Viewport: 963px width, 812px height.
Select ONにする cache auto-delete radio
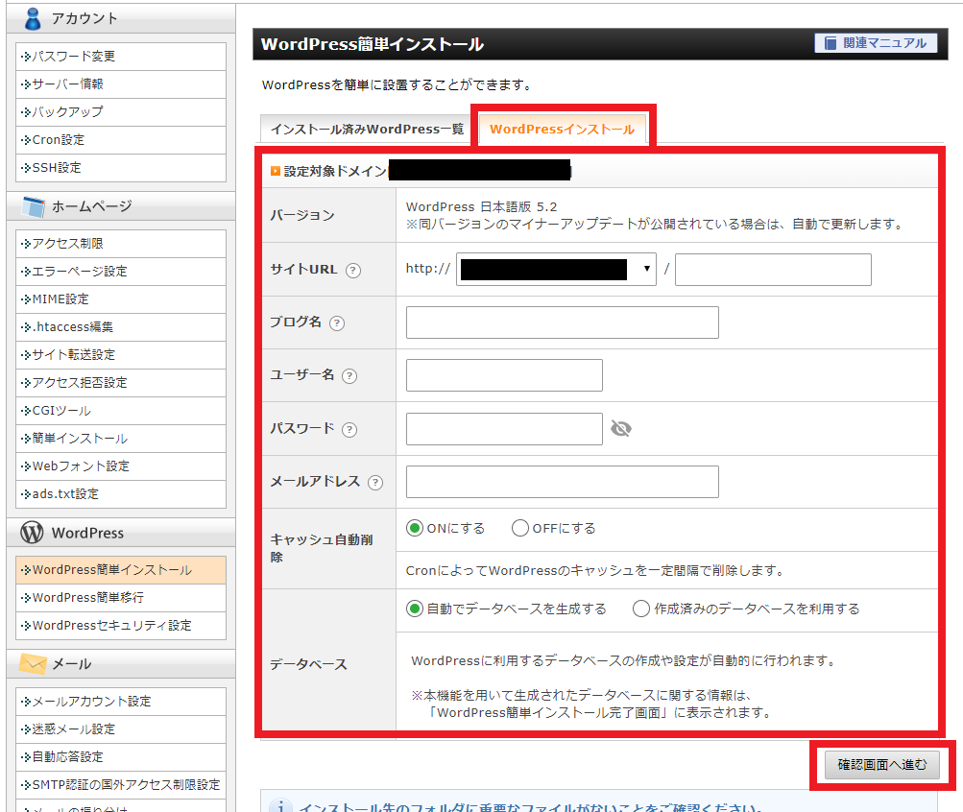point(415,528)
